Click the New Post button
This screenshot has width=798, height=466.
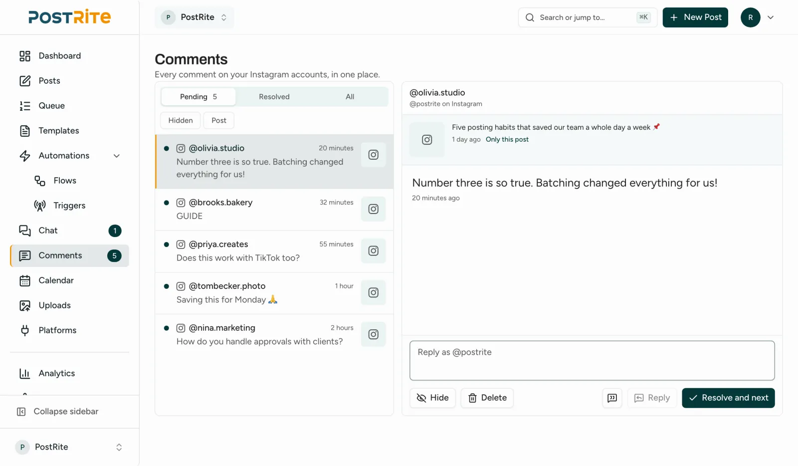coord(695,17)
